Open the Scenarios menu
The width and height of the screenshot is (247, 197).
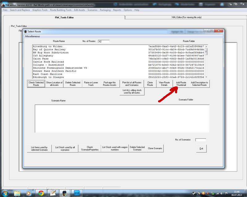[x=92, y=10]
